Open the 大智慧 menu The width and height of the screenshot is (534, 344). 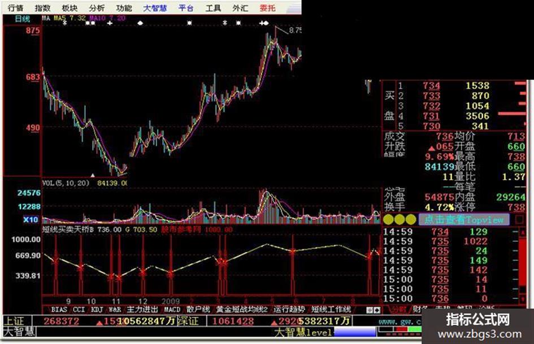tap(155, 7)
